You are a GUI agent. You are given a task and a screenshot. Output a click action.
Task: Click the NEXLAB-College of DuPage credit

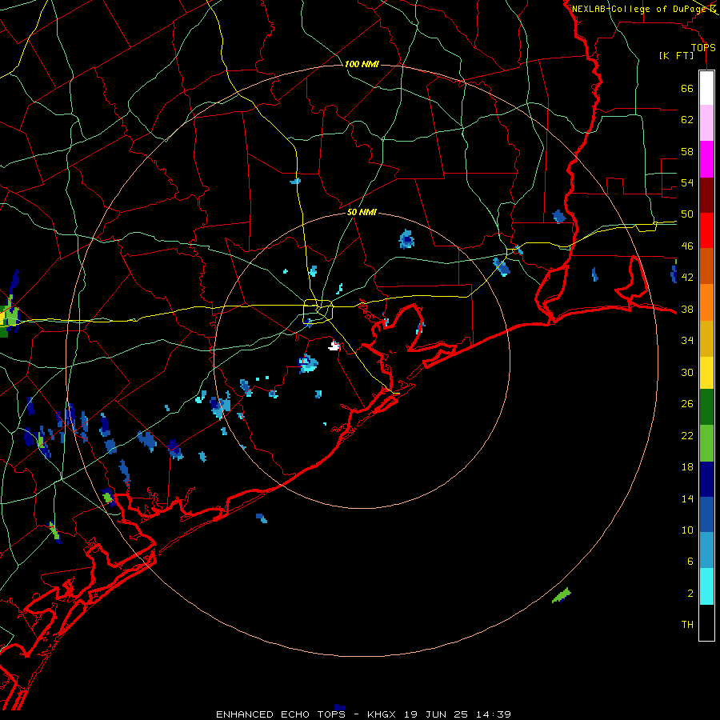click(x=639, y=9)
